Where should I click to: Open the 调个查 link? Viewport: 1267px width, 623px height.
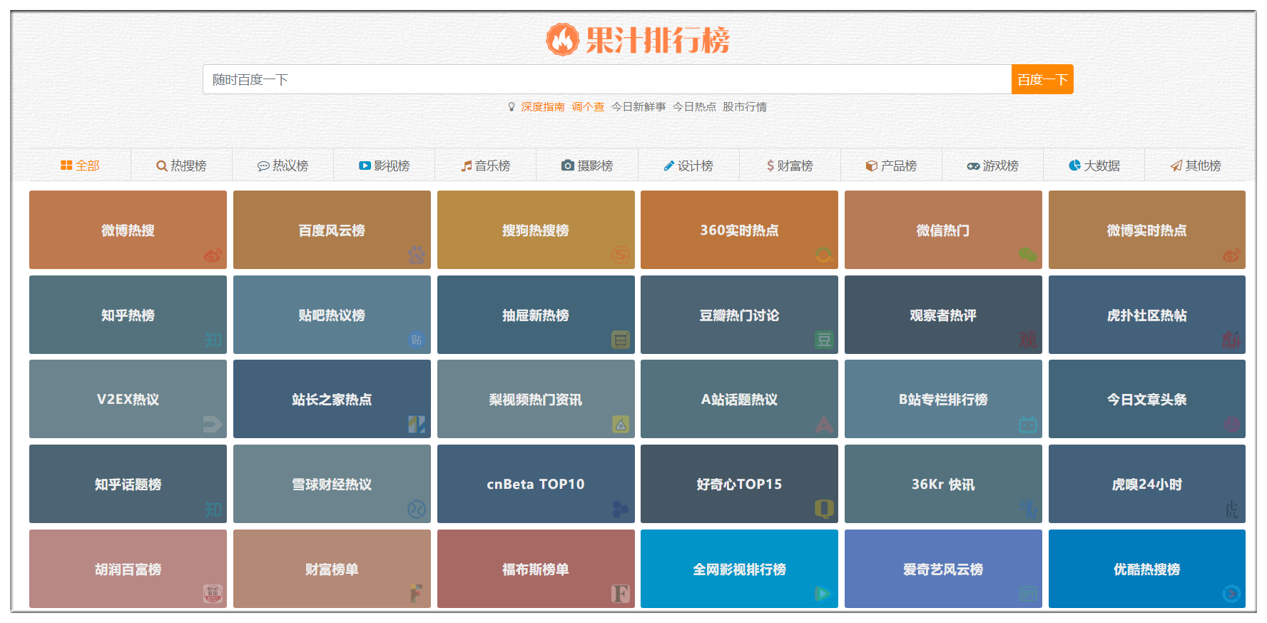588,107
